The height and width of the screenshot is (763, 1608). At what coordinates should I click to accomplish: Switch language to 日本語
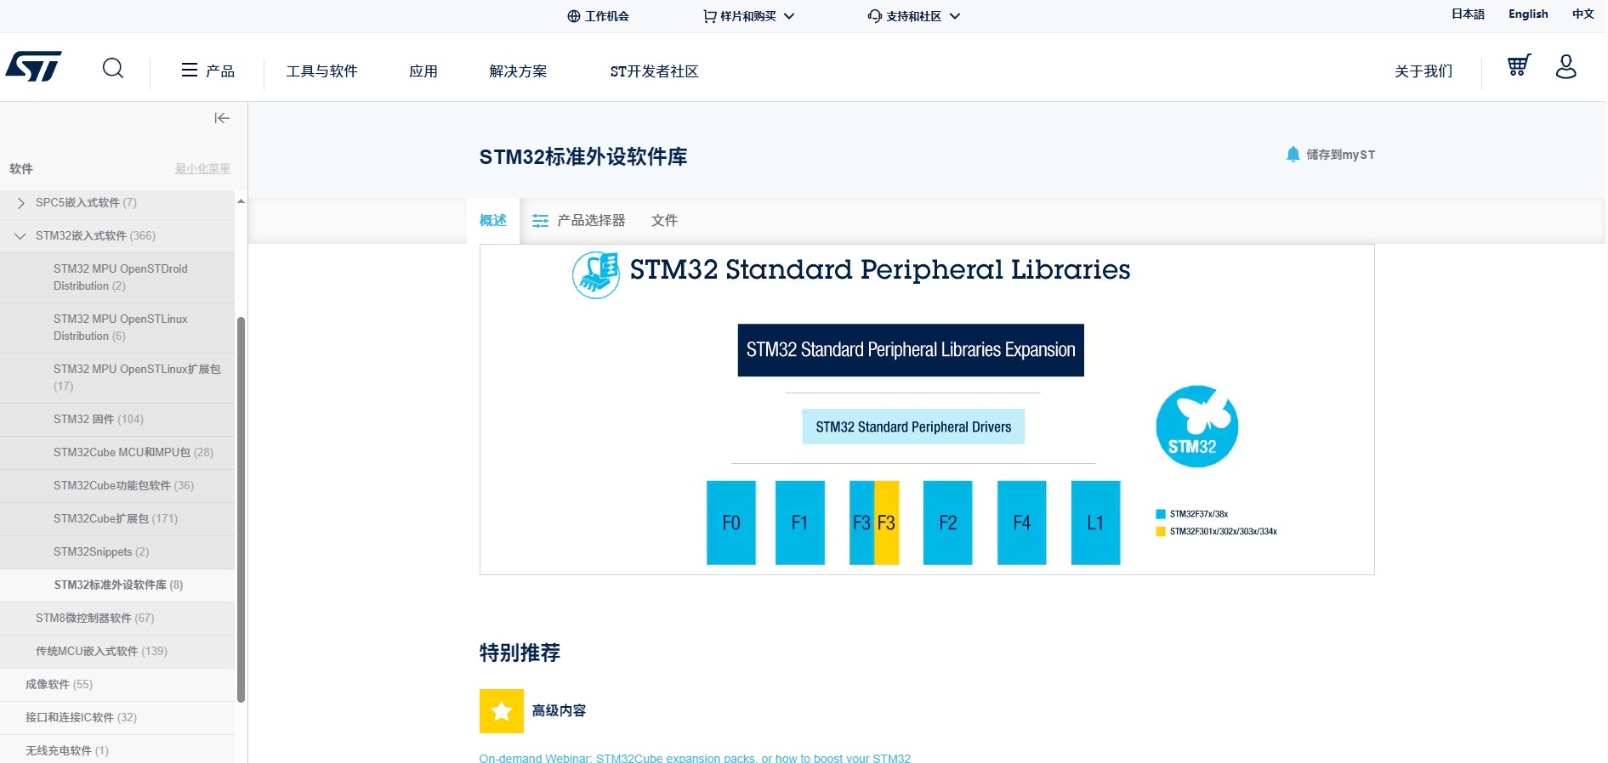(x=1468, y=14)
